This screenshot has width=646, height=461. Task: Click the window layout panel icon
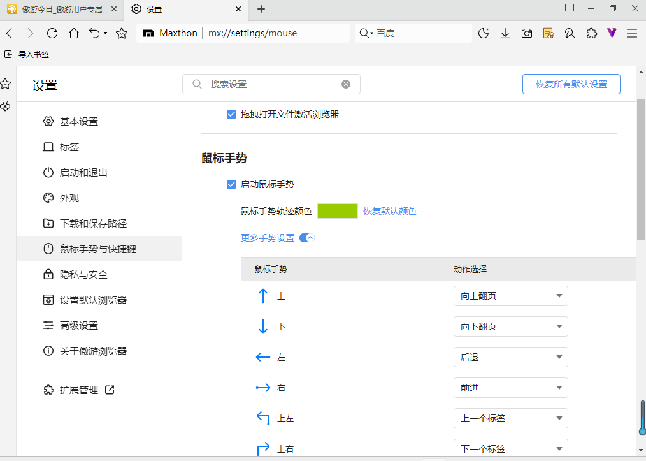pyautogui.click(x=570, y=8)
